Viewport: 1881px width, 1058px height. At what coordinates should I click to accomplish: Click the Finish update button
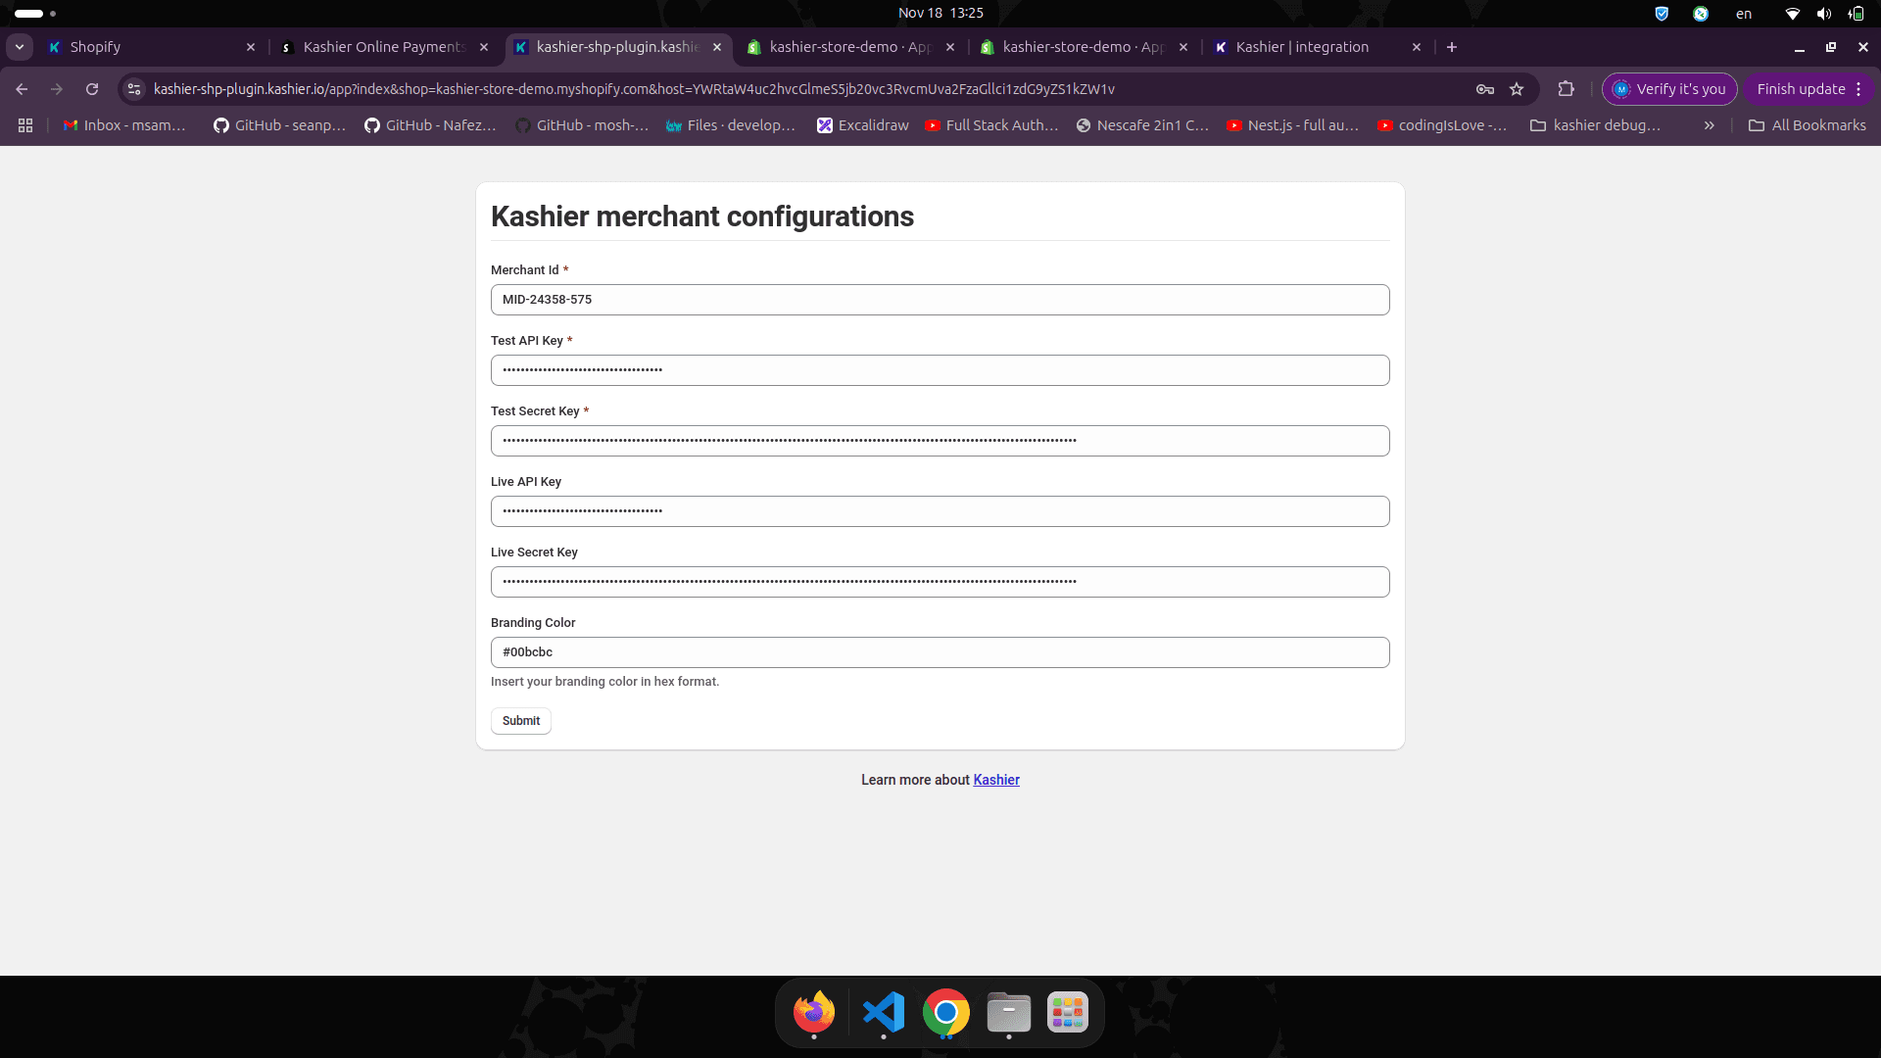1809,89
